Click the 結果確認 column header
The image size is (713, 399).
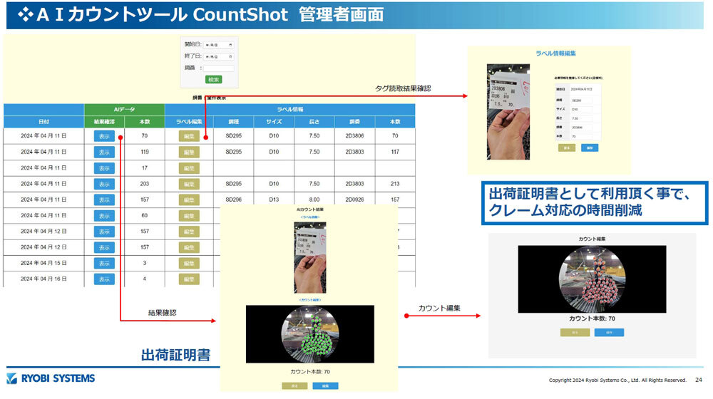pos(104,122)
